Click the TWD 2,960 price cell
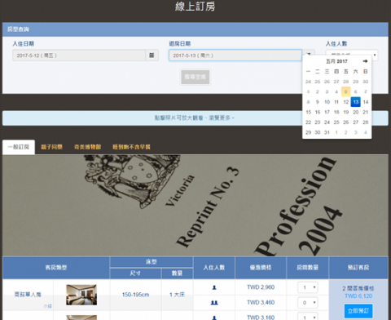This screenshot has width=391, height=320. coord(261,287)
